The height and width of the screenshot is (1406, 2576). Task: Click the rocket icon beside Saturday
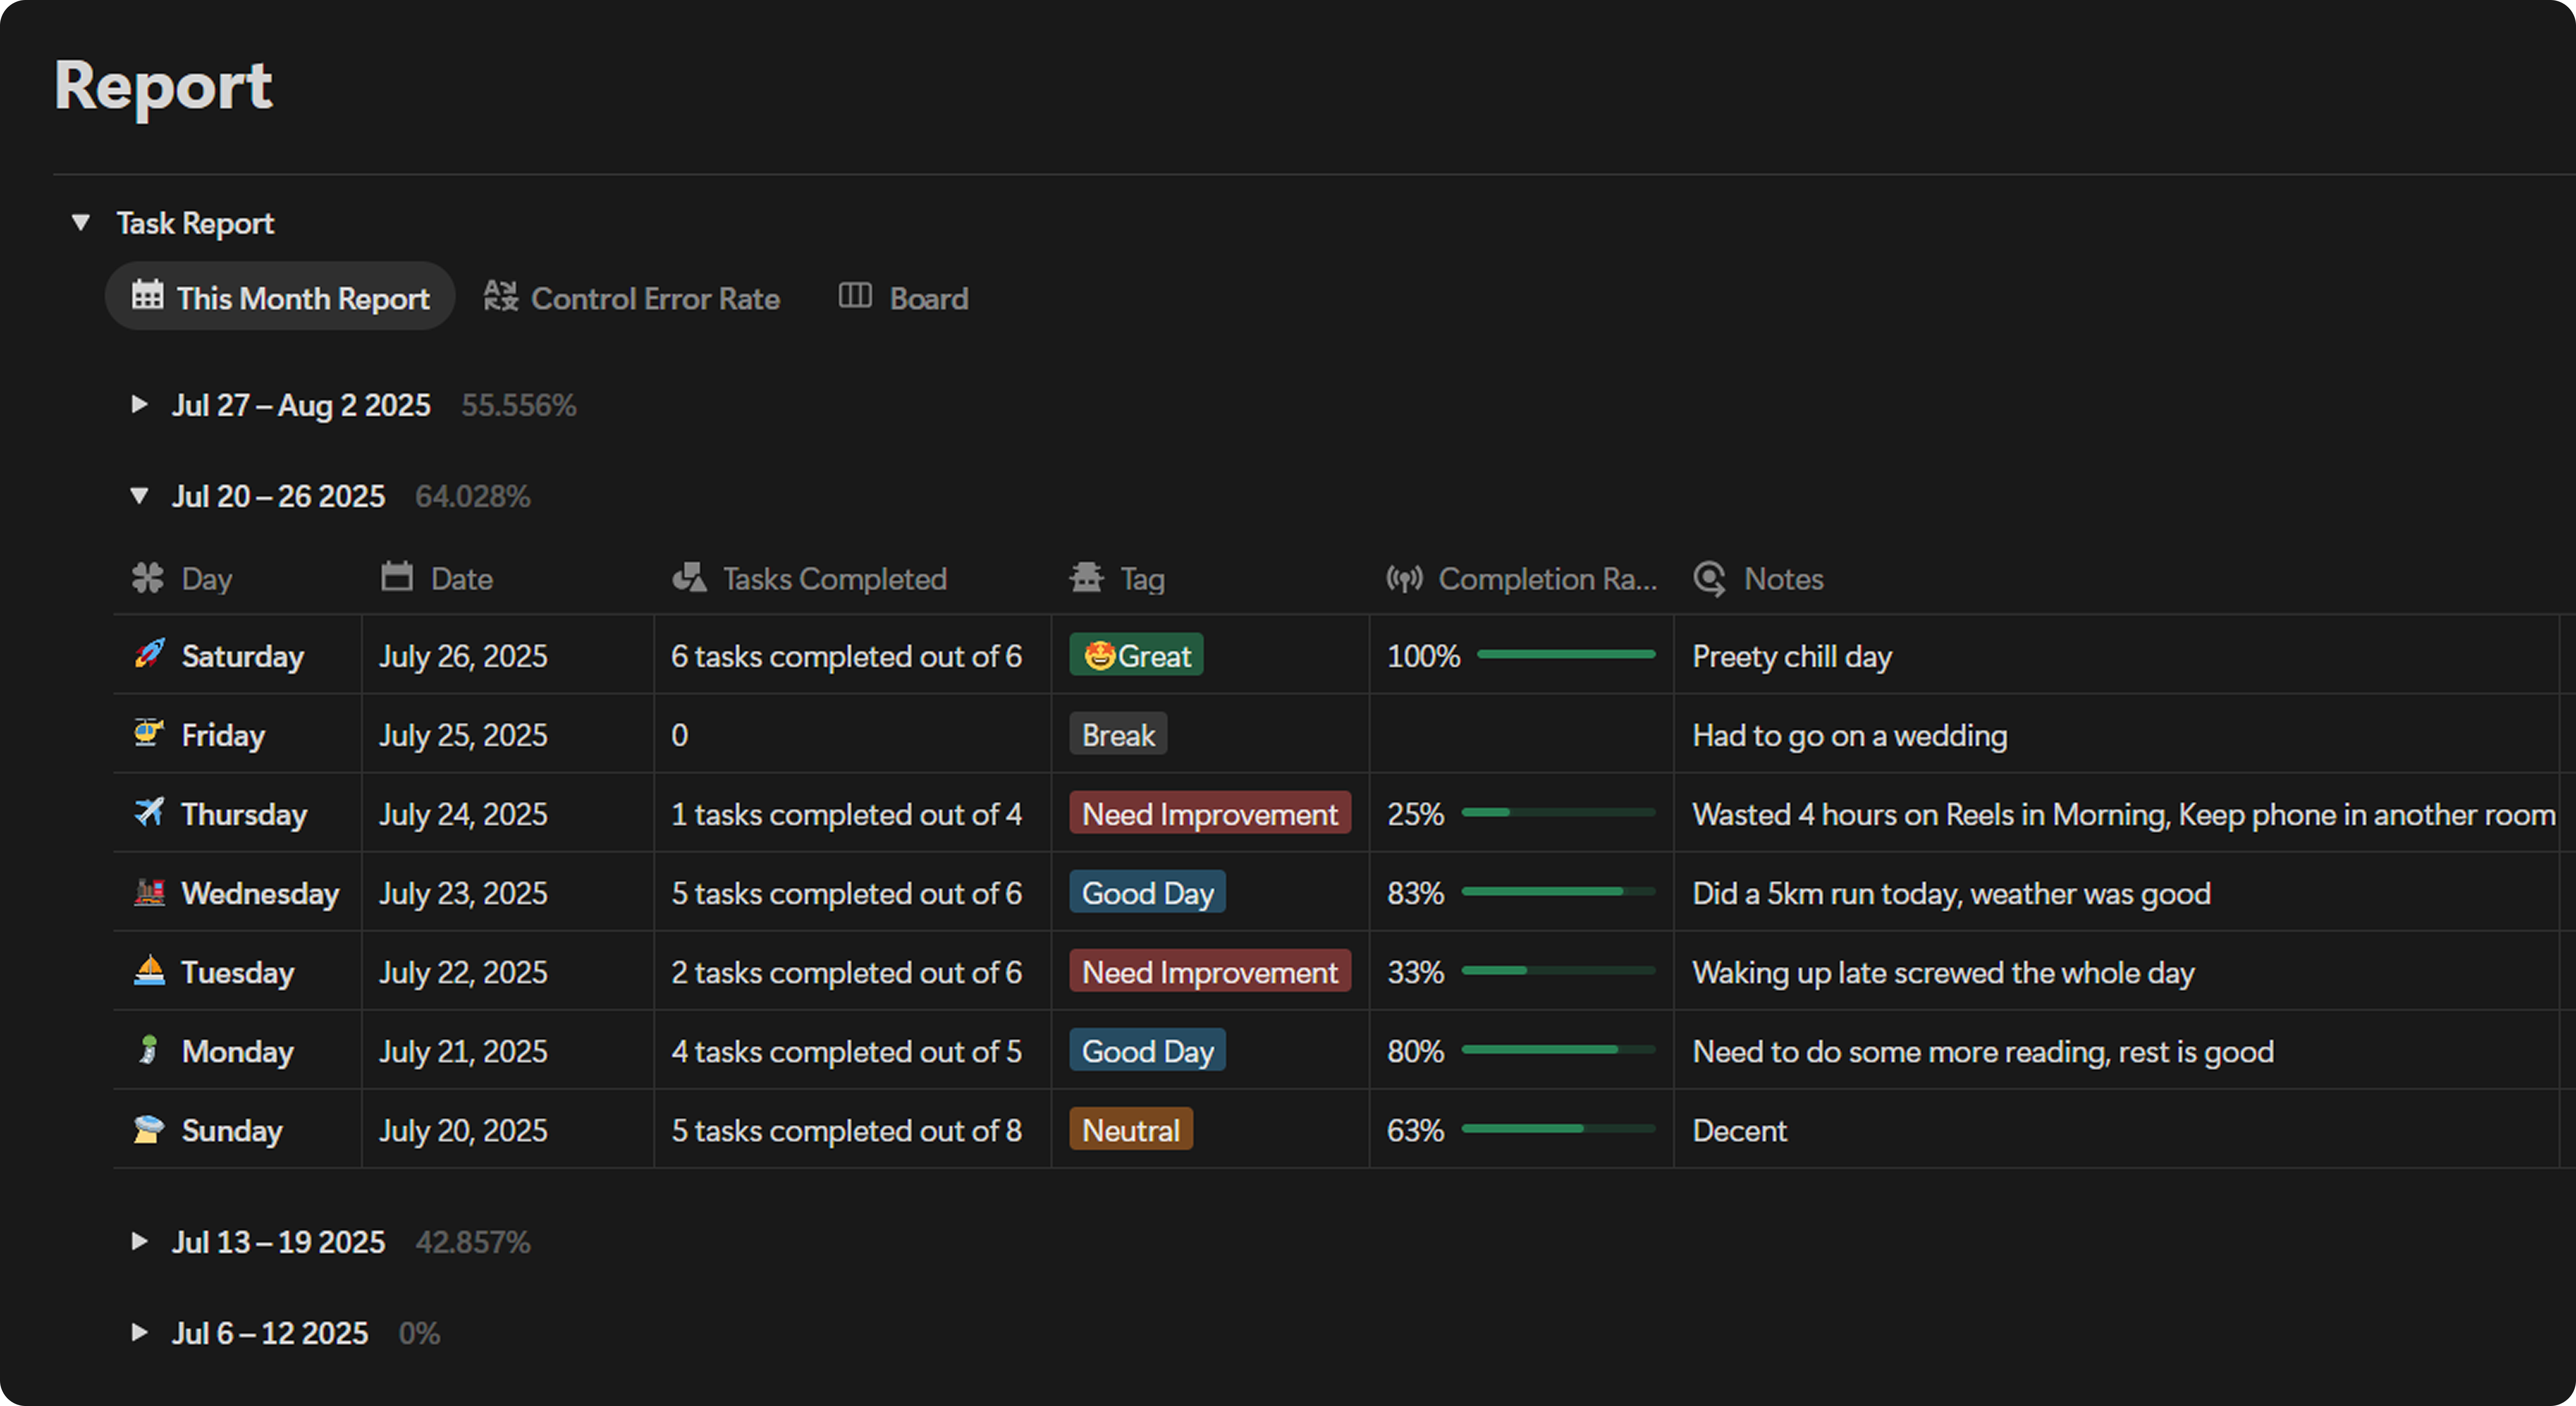[149, 654]
